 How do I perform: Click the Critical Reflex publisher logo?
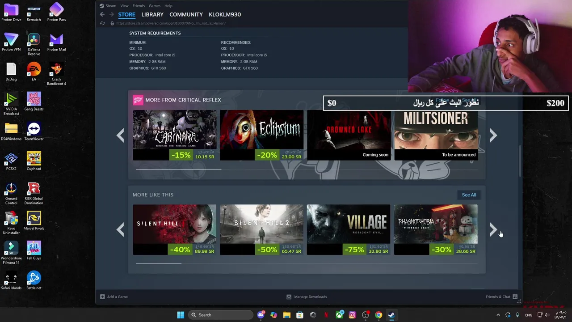click(x=138, y=100)
